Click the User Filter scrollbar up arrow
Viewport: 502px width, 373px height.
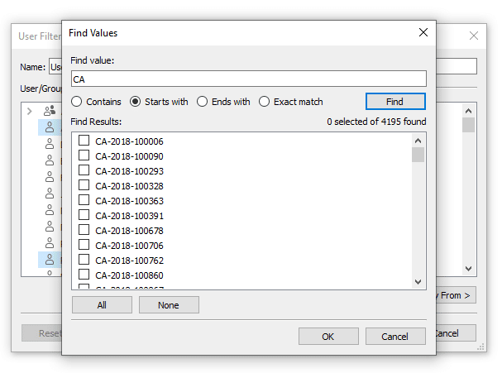coord(468,111)
